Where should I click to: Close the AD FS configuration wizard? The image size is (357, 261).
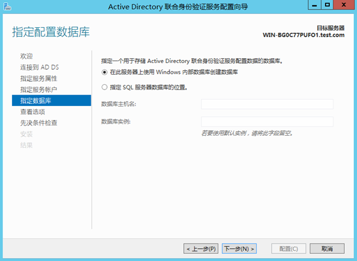click(x=344, y=5)
